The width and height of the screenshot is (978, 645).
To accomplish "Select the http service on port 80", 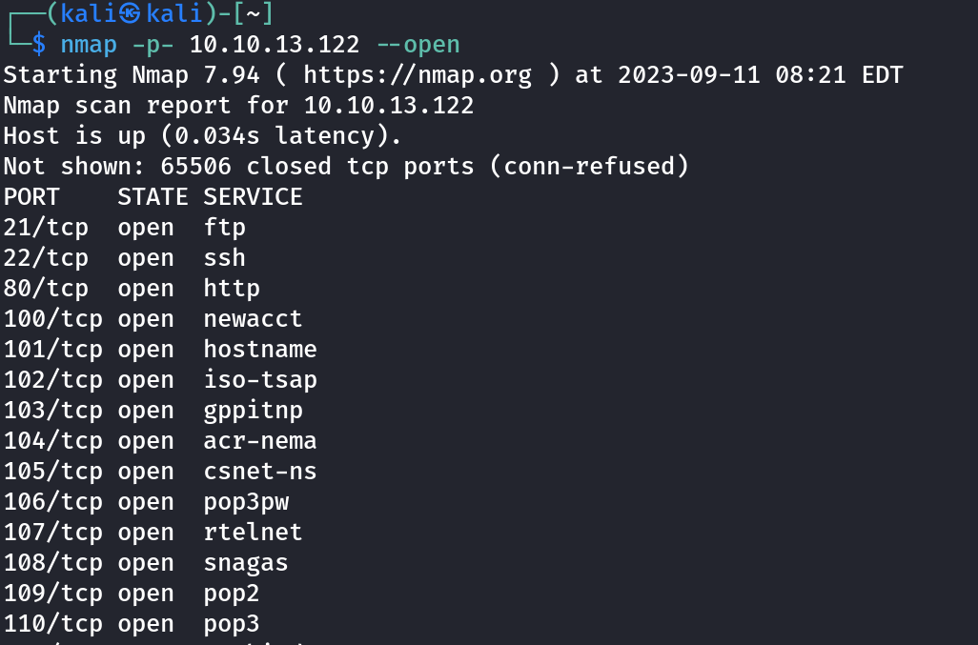I will 232,289.
